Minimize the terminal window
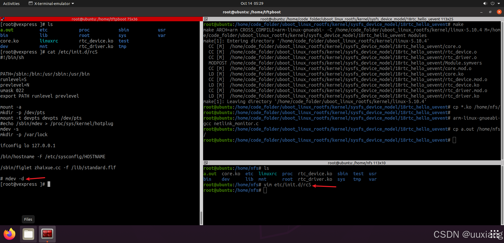 (481, 12)
